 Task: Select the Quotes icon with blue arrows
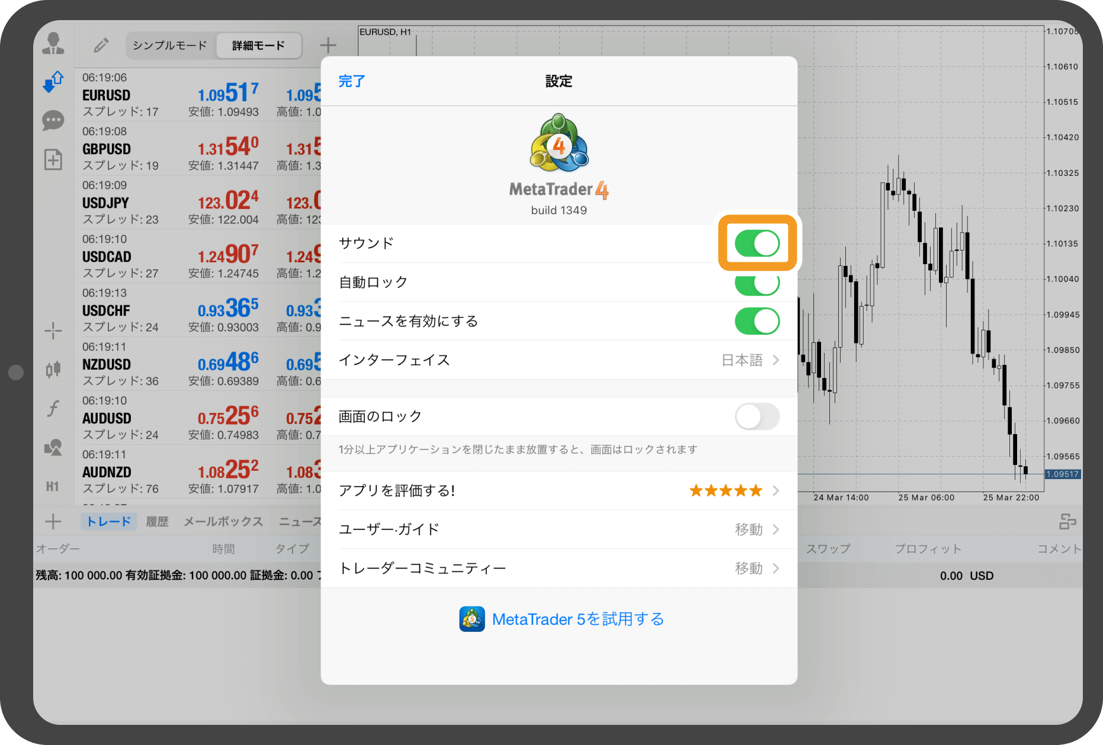pyautogui.click(x=53, y=82)
